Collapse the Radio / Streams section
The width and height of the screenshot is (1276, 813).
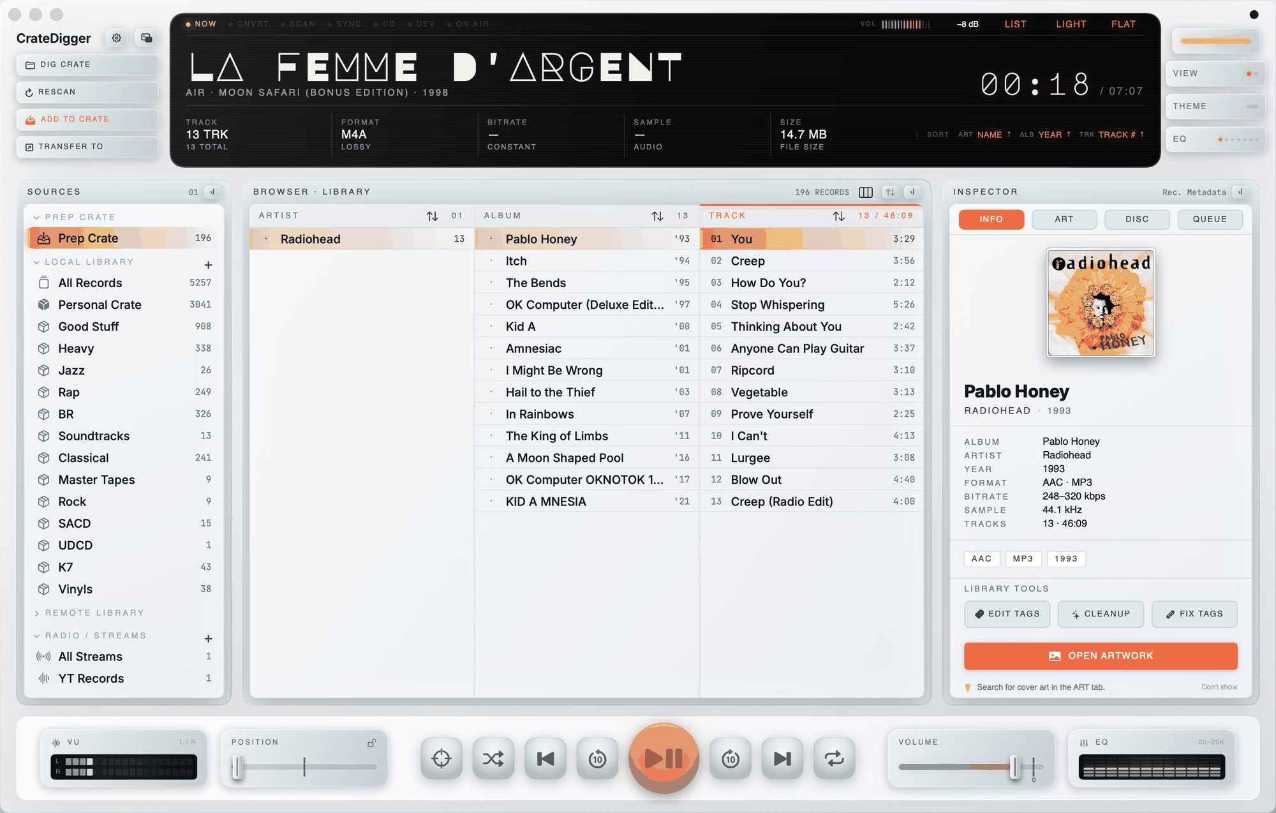[37, 636]
